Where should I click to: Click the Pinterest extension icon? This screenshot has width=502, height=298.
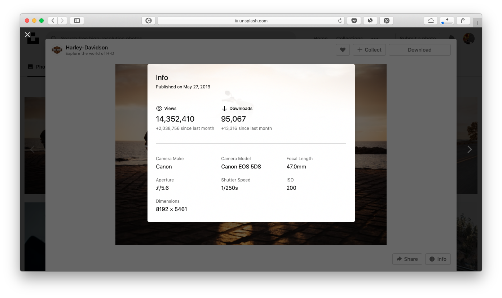pyautogui.click(x=386, y=21)
